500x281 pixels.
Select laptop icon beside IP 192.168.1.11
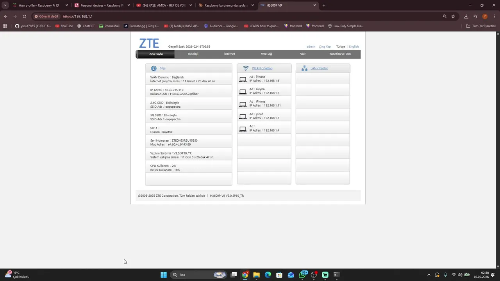point(243,104)
